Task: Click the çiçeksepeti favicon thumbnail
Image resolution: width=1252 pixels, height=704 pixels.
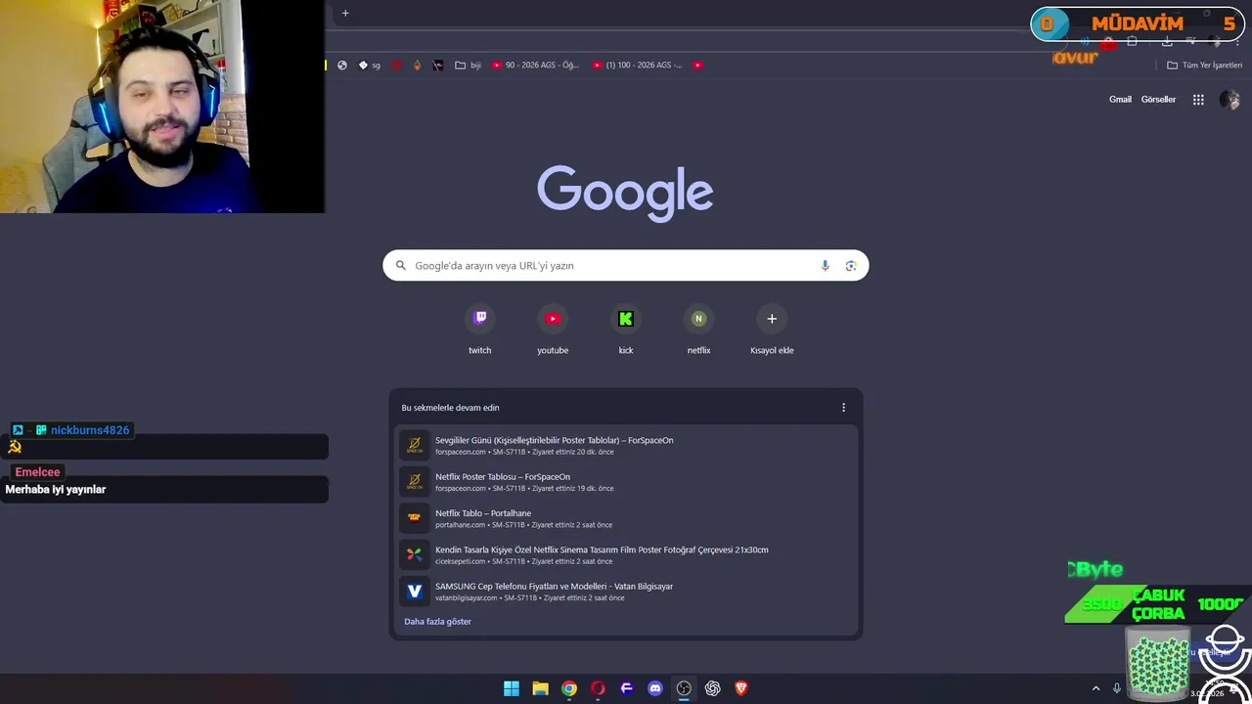Action: click(x=415, y=554)
